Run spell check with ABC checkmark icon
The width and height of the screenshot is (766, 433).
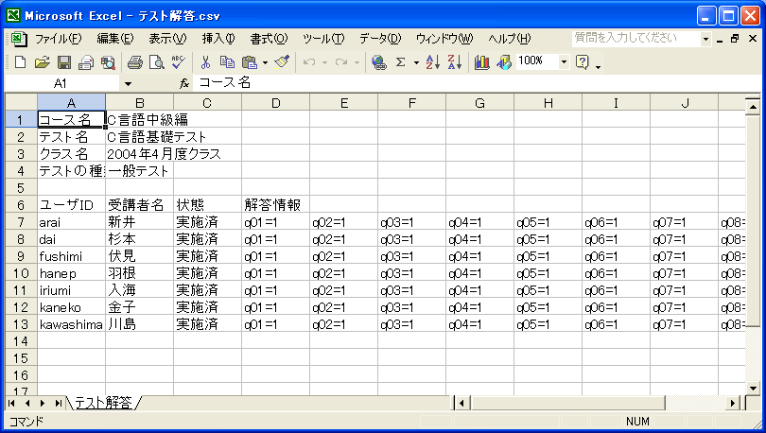pos(179,62)
